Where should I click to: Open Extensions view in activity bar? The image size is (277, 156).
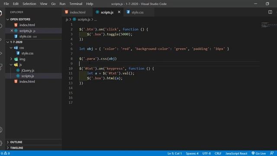click(1, 67)
